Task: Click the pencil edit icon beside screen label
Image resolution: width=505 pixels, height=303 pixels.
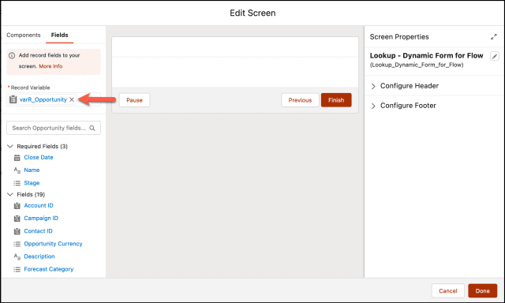Action: click(x=495, y=56)
